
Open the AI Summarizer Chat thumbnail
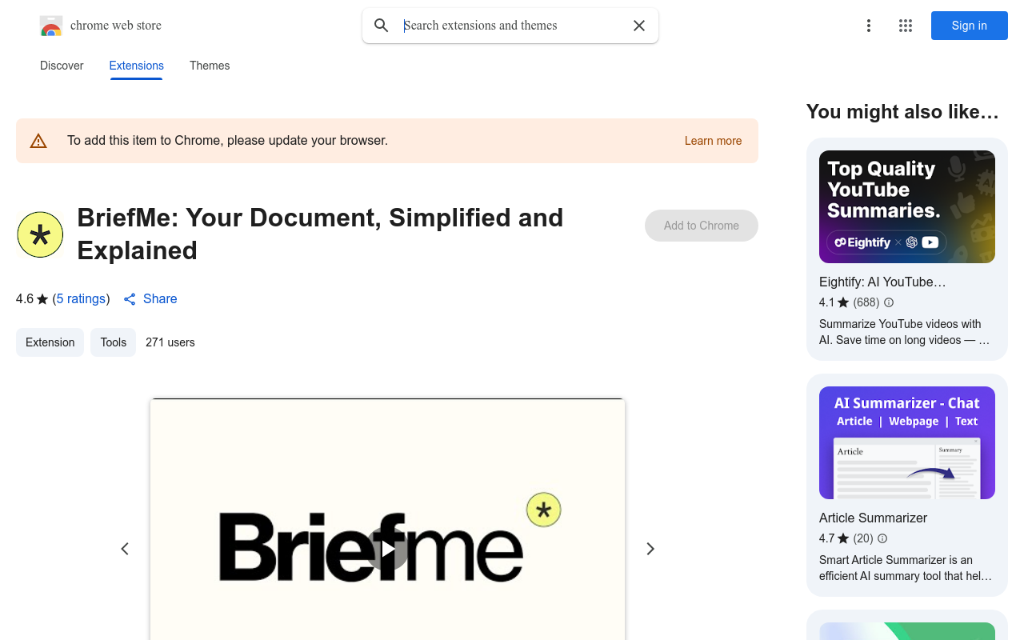(907, 442)
